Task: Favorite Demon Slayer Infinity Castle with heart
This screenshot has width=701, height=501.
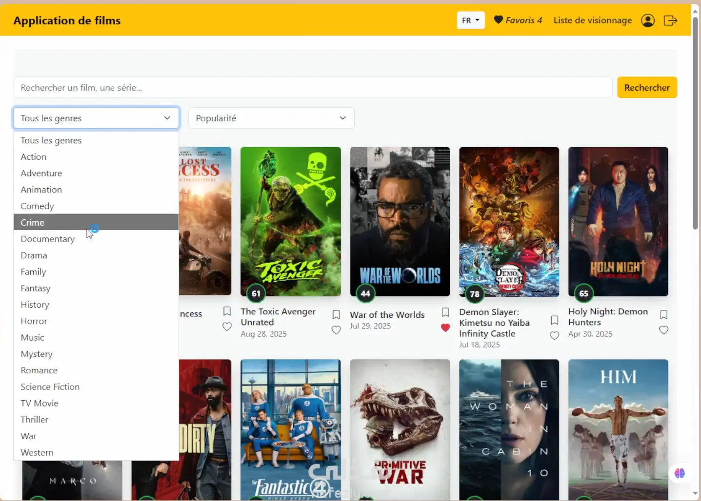Action: [555, 336]
